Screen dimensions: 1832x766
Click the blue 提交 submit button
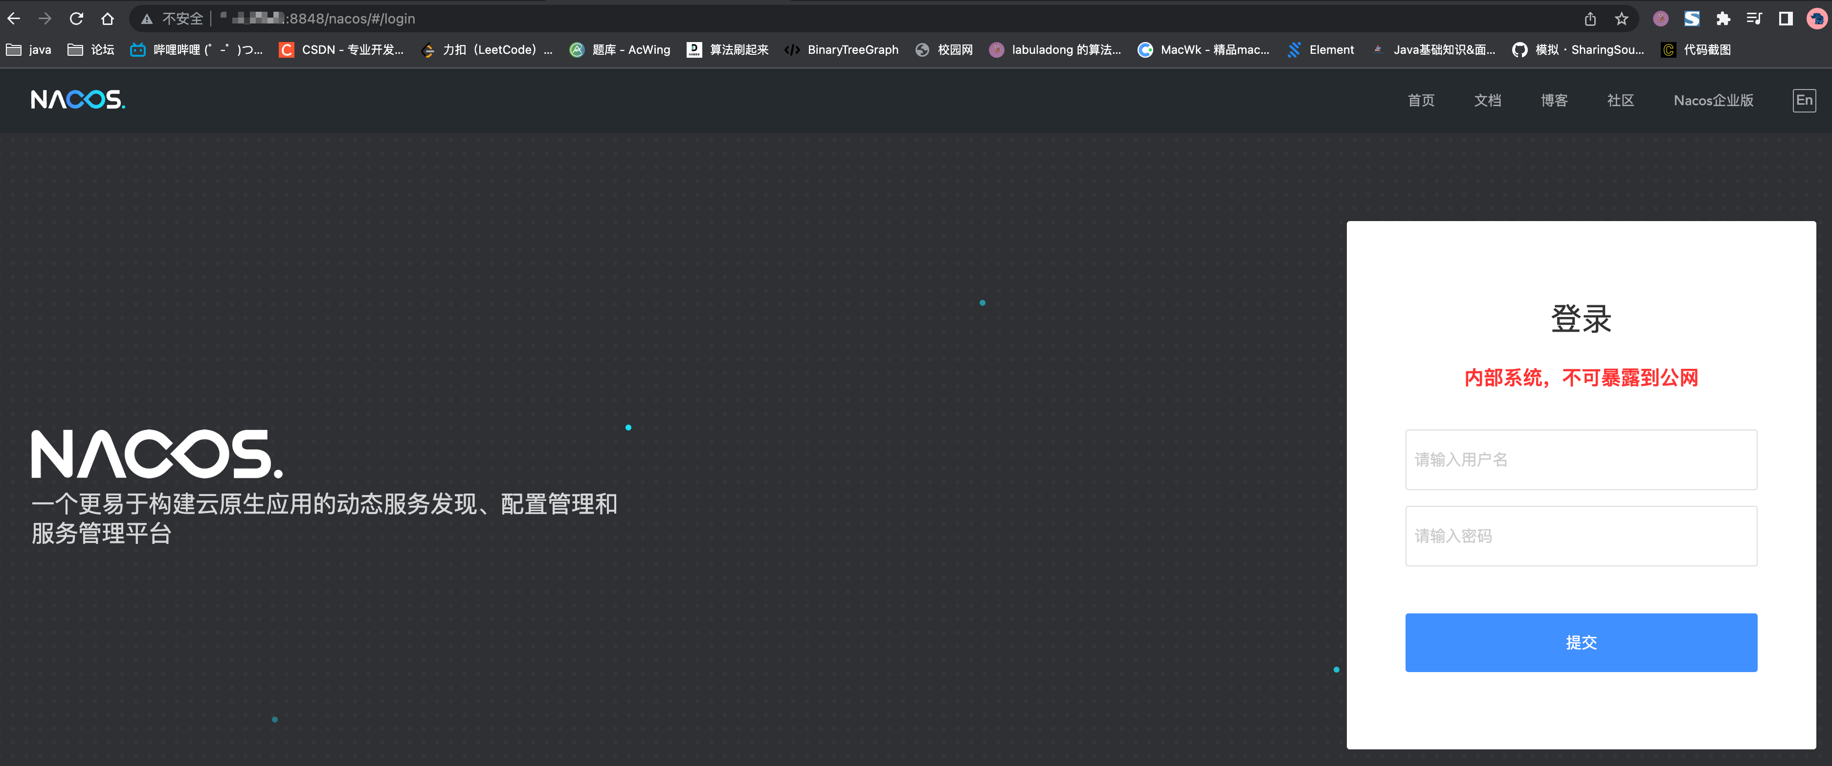click(1580, 642)
